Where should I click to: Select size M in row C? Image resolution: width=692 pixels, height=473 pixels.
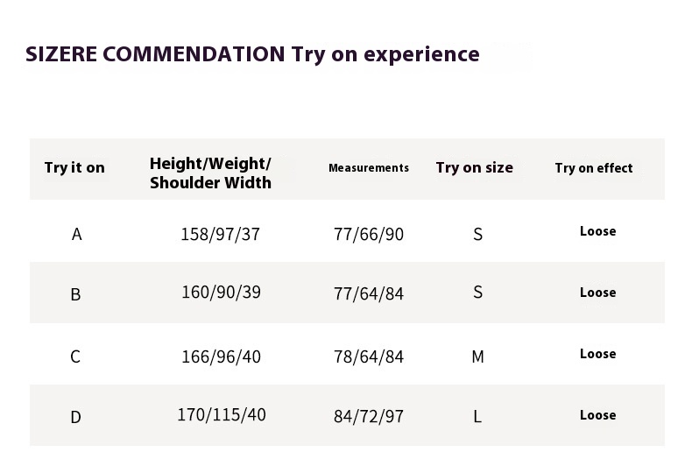[477, 357]
